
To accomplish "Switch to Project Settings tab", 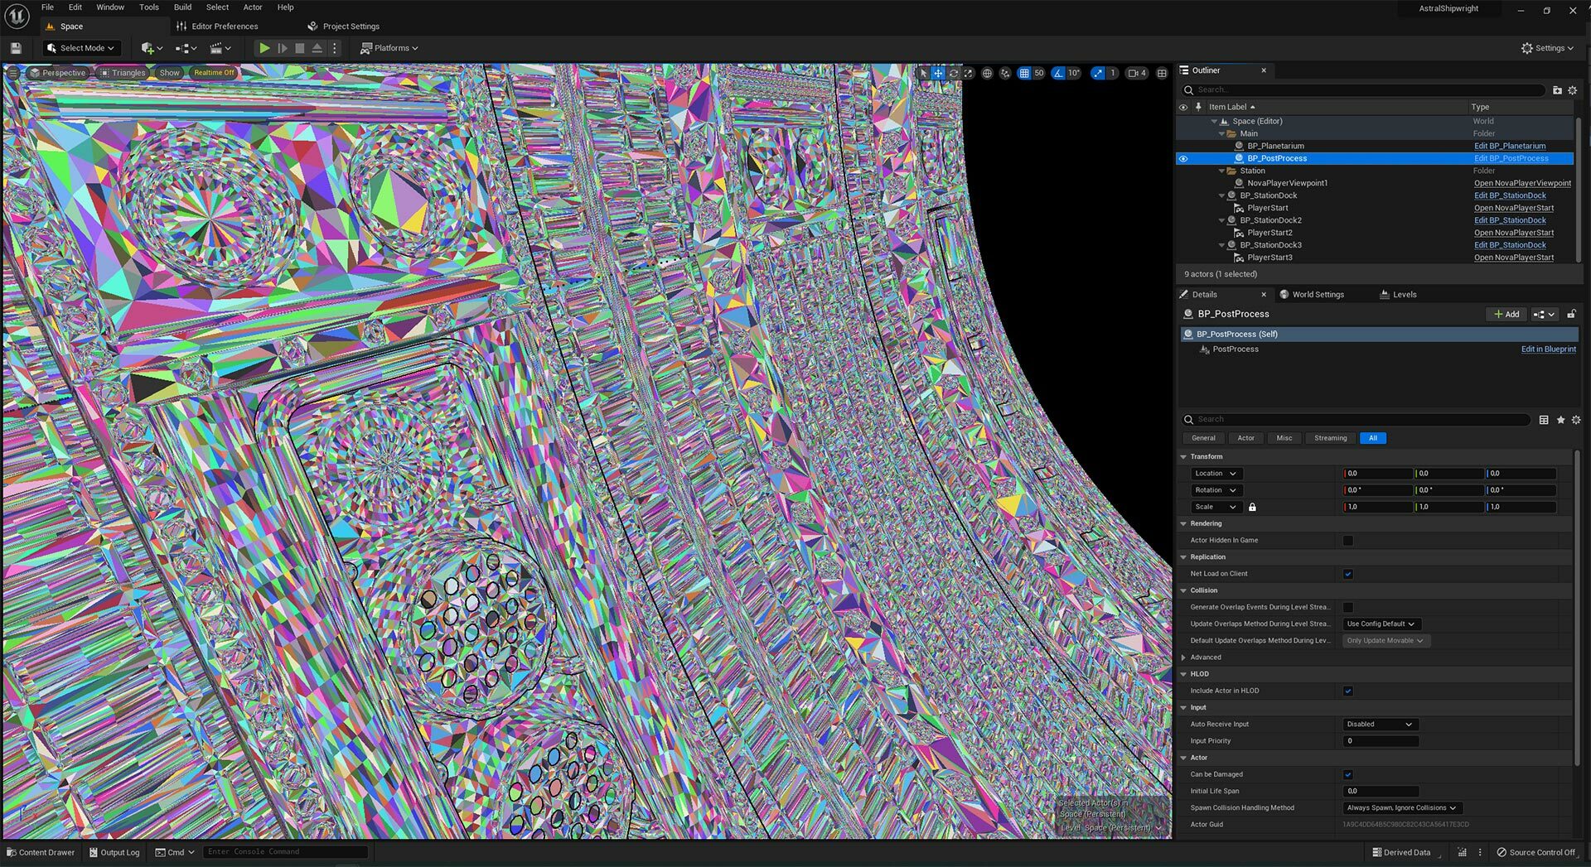I will (343, 26).
